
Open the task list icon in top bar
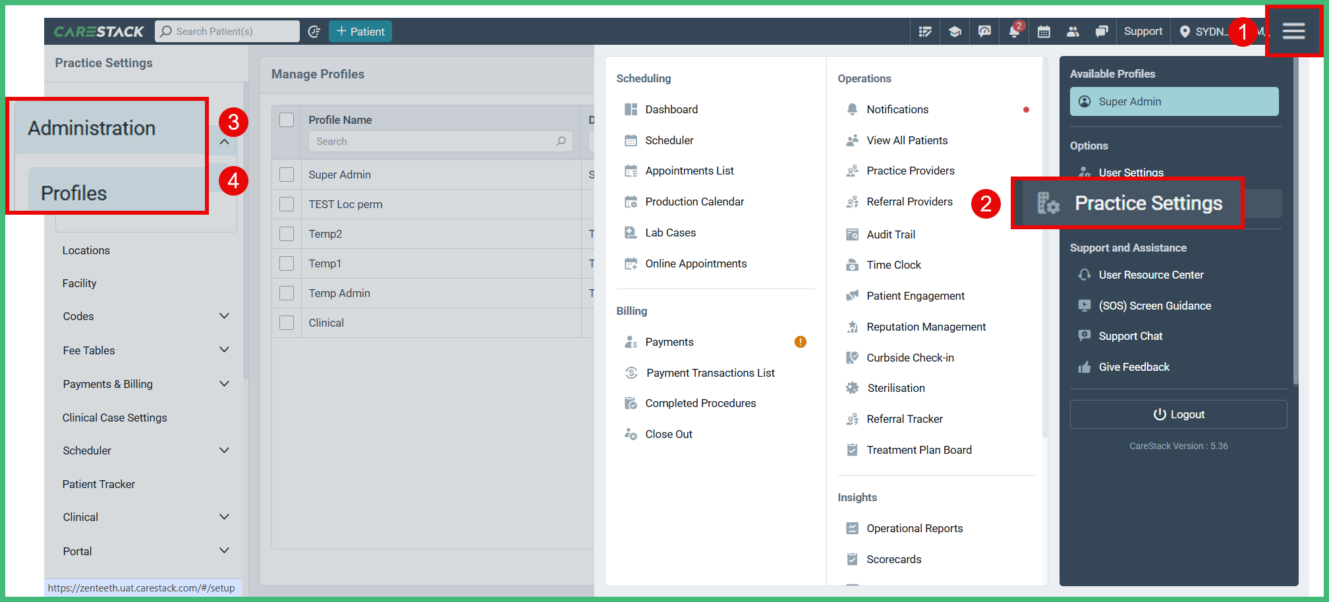925,32
